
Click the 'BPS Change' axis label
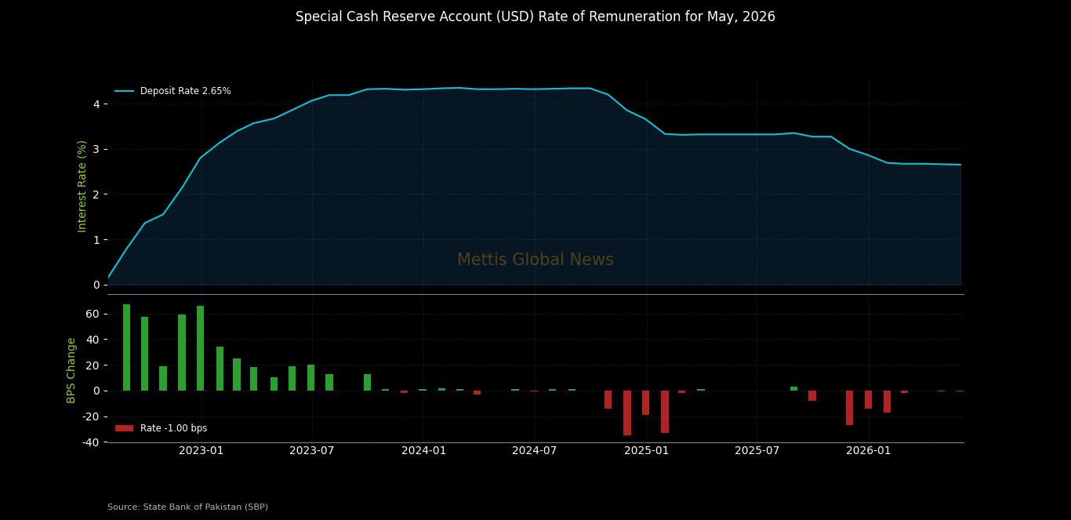click(71, 370)
